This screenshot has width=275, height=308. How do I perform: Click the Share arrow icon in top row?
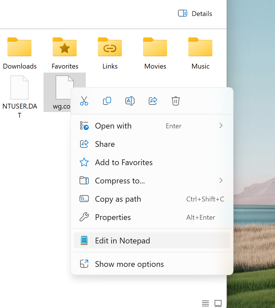click(x=153, y=101)
